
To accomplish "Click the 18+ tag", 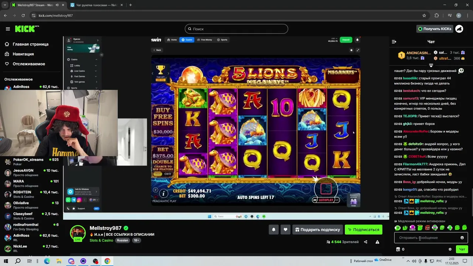I will (136, 241).
